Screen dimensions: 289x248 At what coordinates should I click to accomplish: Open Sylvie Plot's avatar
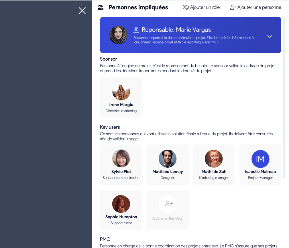121,158
